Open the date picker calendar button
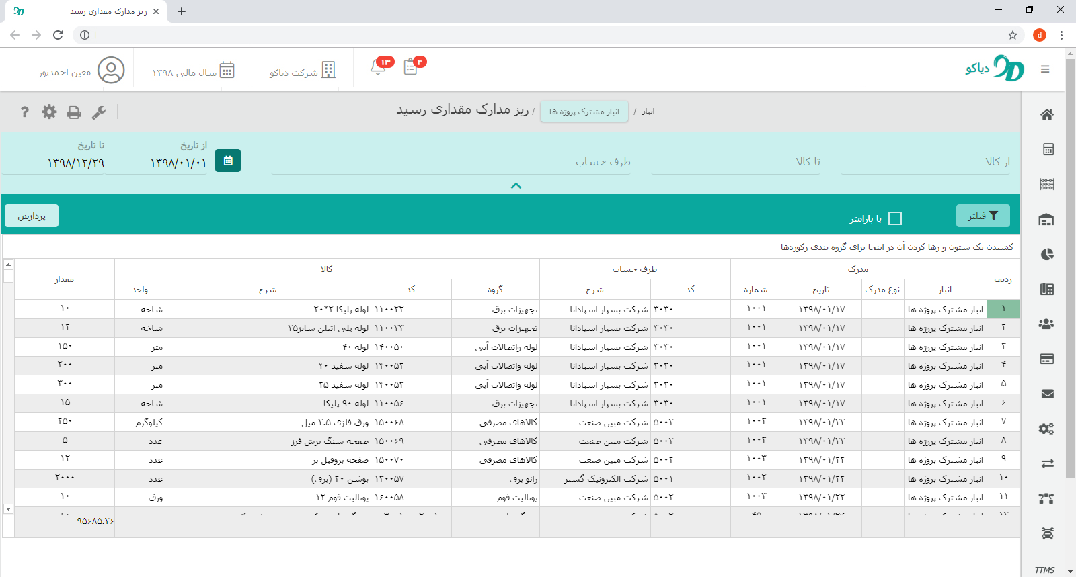 228,161
